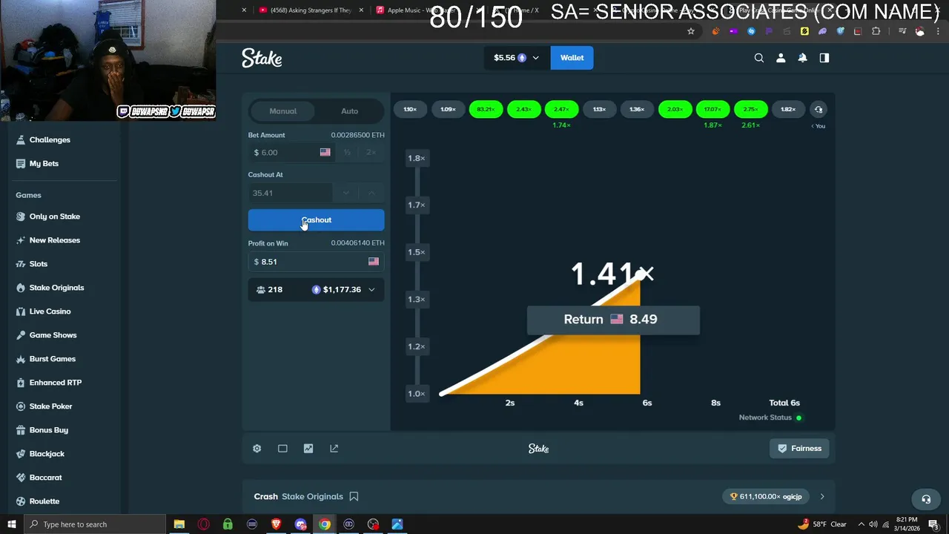Open the user profile icon
Viewport: 949px width, 534px height.
(x=781, y=58)
